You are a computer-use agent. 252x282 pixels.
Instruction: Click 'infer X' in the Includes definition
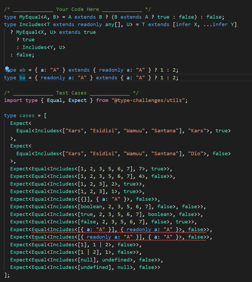click(x=190, y=24)
